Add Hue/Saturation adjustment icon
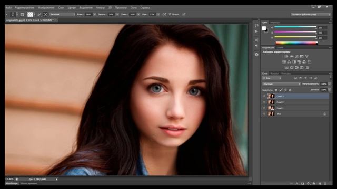 (284, 62)
